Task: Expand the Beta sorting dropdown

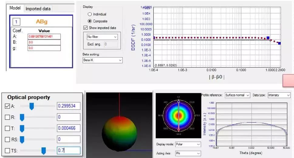Action: pyautogui.click(x=102, y=60)
